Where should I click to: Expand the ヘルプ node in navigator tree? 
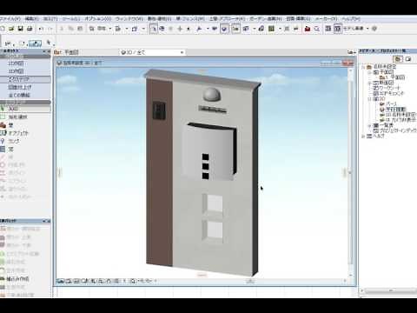point(363,136)
